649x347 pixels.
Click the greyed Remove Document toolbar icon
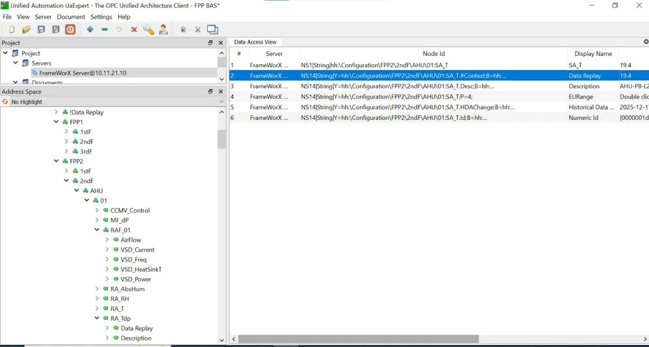pyautogui.click(x=198, y=29)
